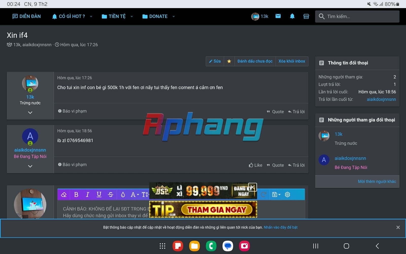
Task: Click the THAM GIA NGAY ad button
Action: (x=217, y=210)
